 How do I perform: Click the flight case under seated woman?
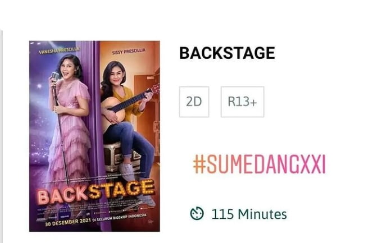coord(118,157)
